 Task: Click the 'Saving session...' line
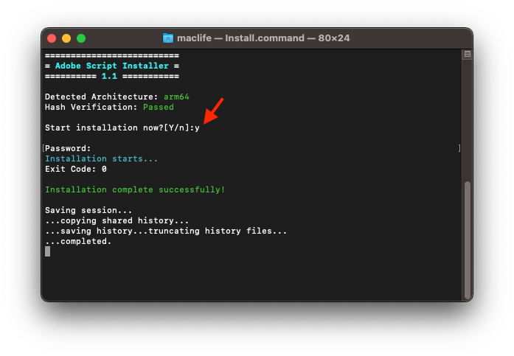point(88,210)
